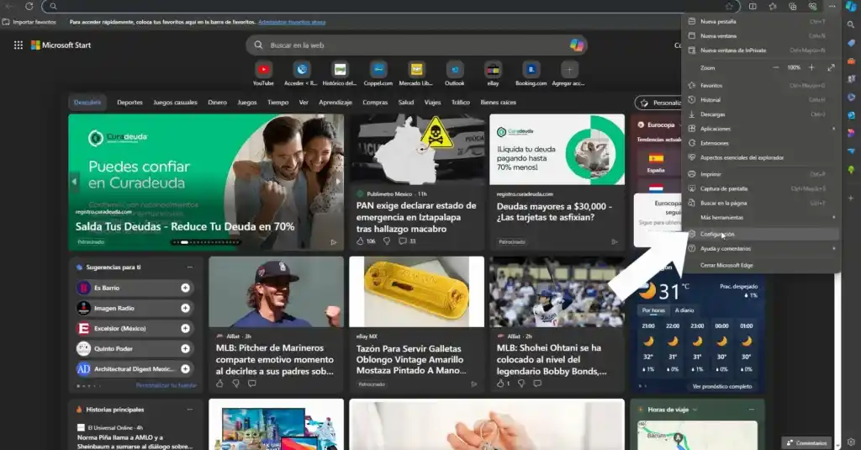
Task: Enter full screen with zoom expand icon
Action: 832,67
